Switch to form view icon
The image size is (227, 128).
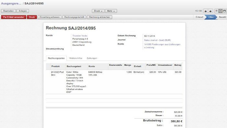(x=220, y=11)
